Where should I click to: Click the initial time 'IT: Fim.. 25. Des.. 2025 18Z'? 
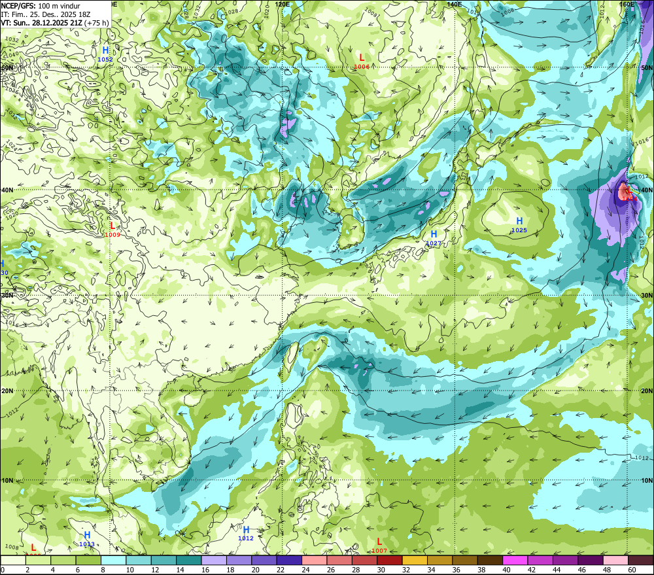pyautogui.click(x=46, y=14)
